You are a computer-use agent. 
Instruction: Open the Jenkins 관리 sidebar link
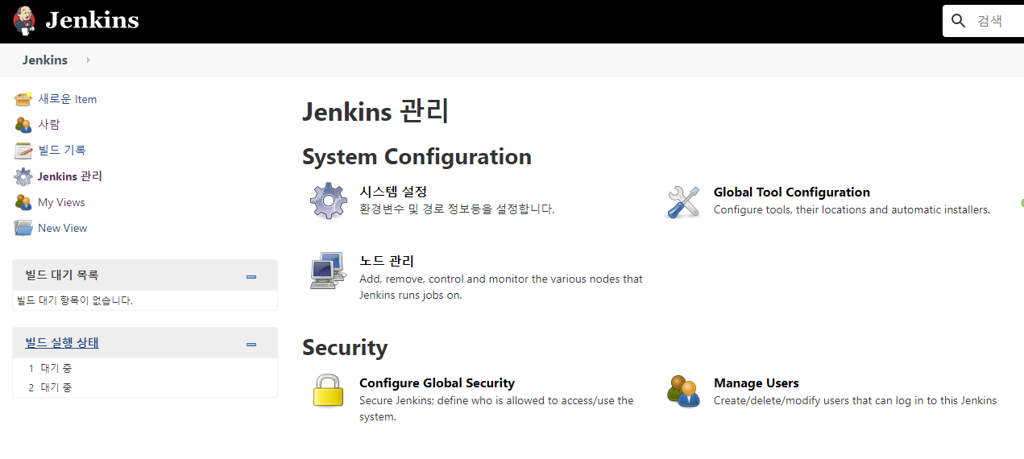70,176
